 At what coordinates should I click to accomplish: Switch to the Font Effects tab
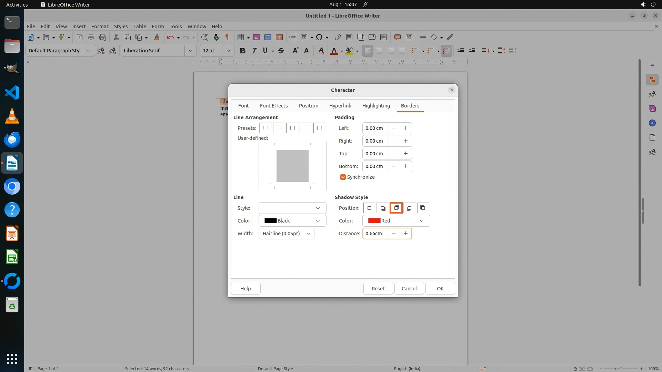[x=273, y=106]
